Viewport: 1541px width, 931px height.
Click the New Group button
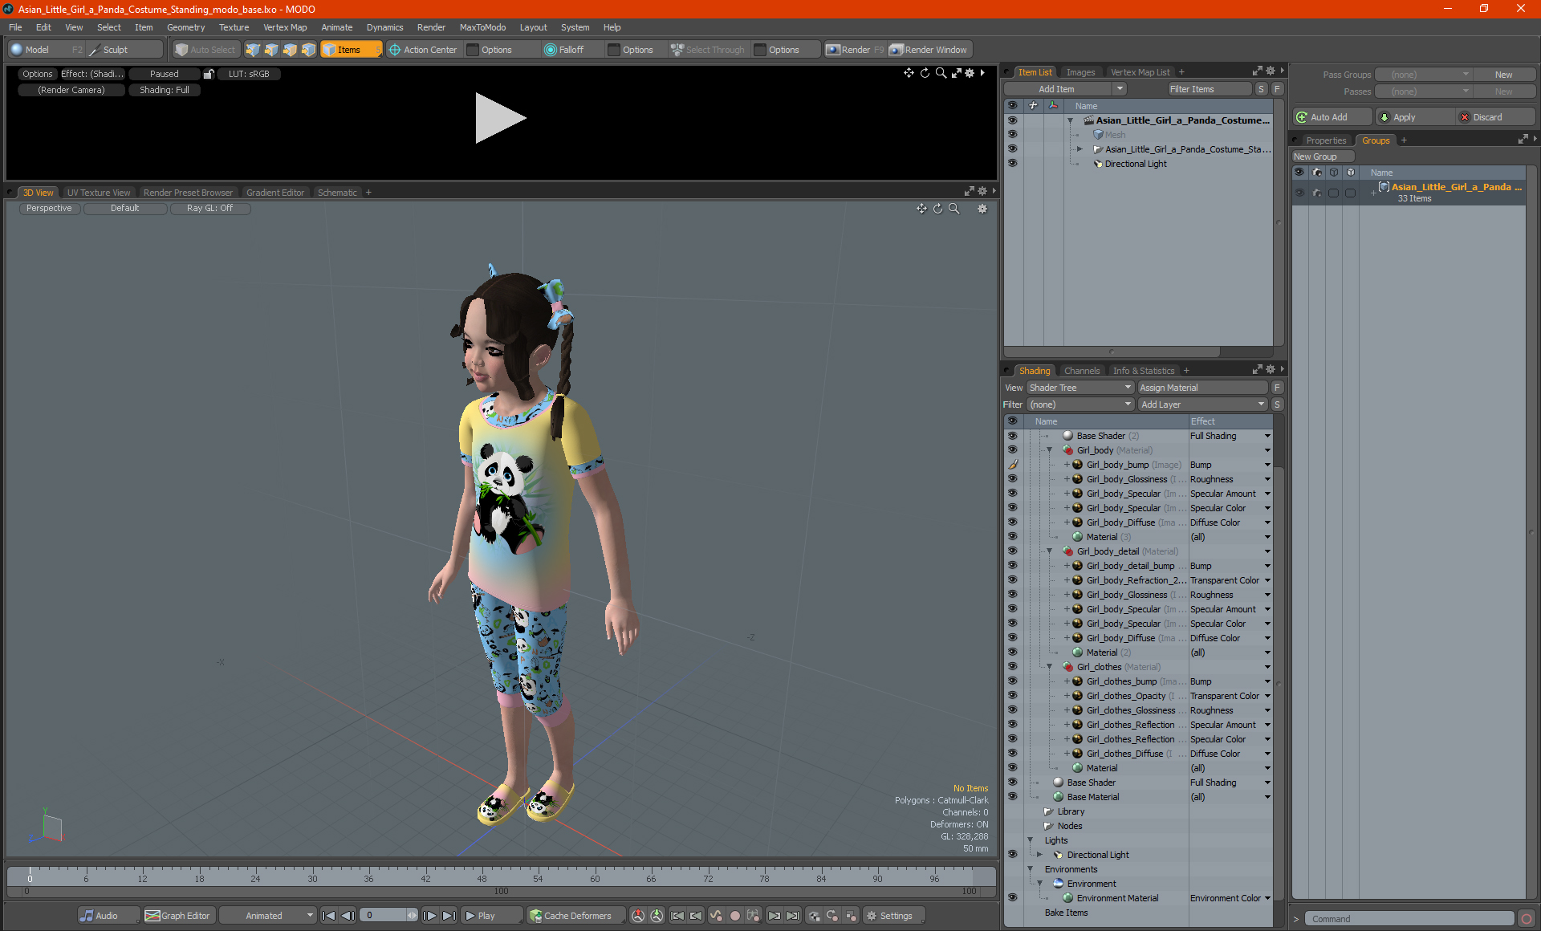[x=1323, y=157]
